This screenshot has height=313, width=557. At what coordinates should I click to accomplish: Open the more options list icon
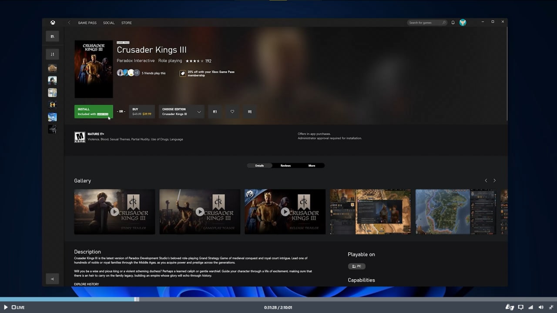click(x=250, y=112)
